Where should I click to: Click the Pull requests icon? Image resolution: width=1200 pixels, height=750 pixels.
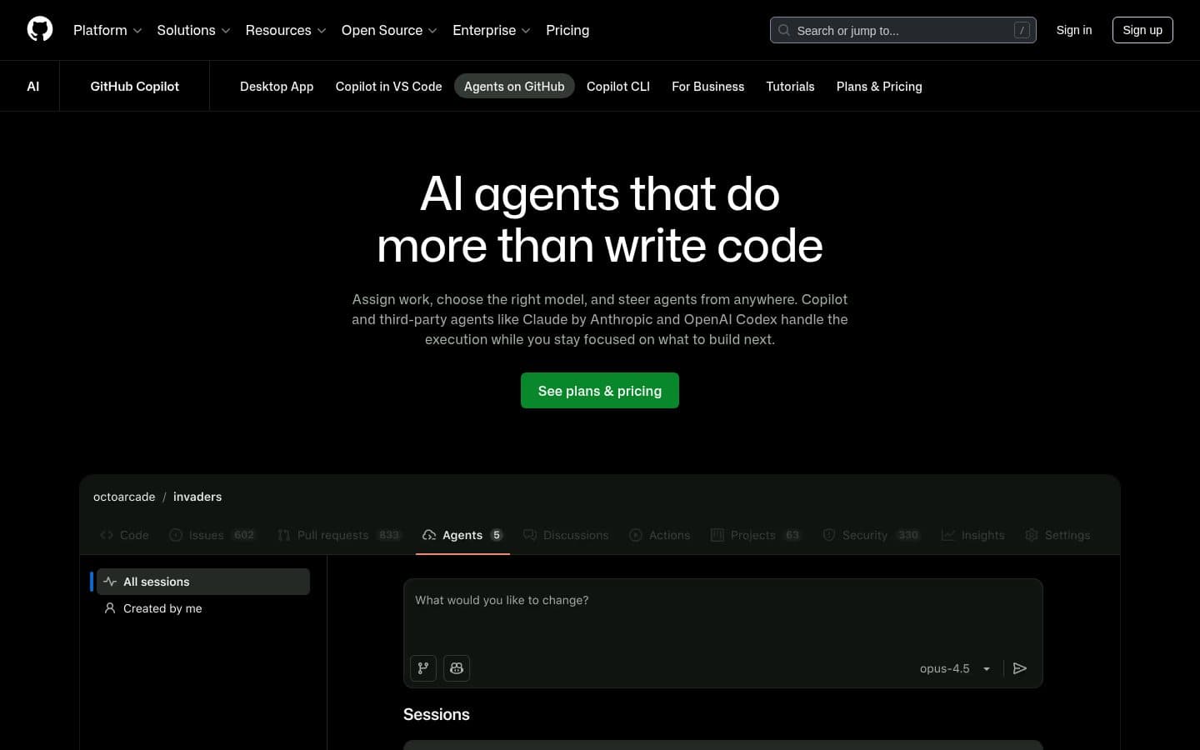coord(284,535)
